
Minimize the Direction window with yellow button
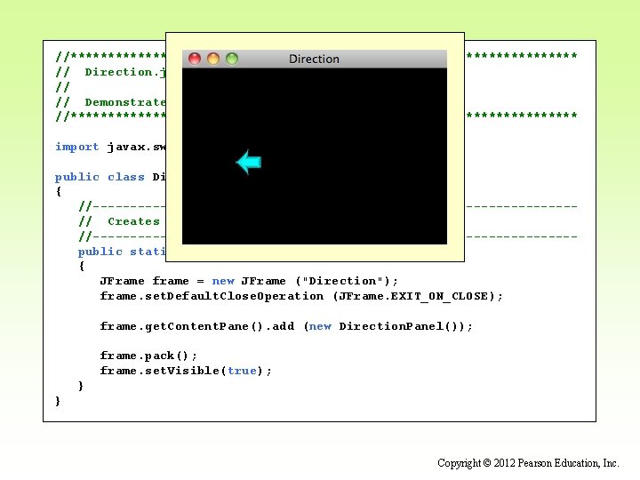pos(213,59)
